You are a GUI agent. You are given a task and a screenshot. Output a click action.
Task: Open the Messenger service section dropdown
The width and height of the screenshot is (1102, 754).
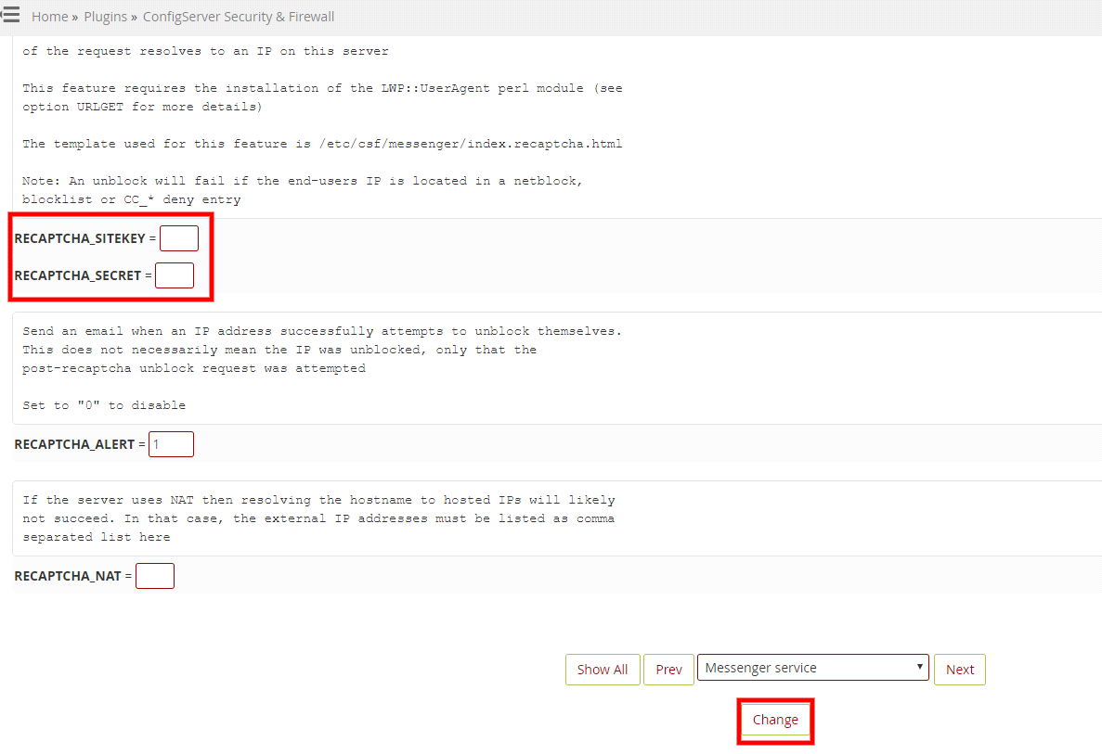(812, 667)
